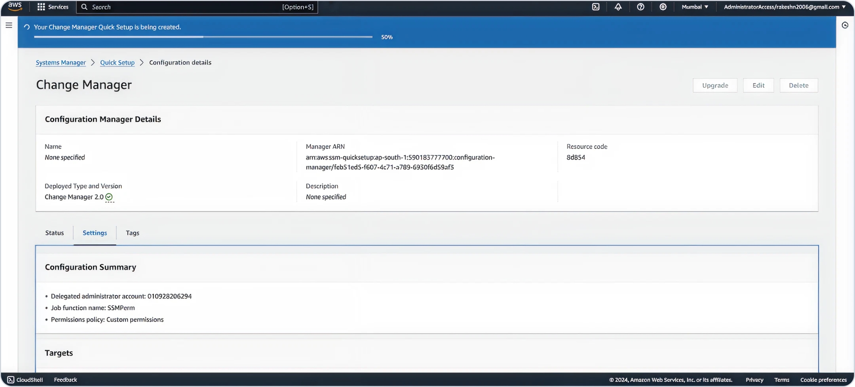This screenshot has width=855, height=387.
Task: Click the clock icon on right edge
Action: coord(845,25)
